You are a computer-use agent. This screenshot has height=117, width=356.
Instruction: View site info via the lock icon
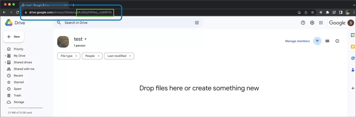[26, 12]
